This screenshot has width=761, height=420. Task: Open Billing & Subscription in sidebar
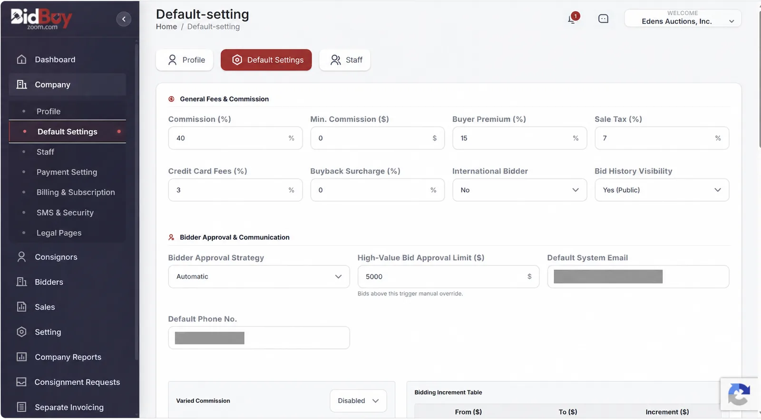tap(76, 192)
